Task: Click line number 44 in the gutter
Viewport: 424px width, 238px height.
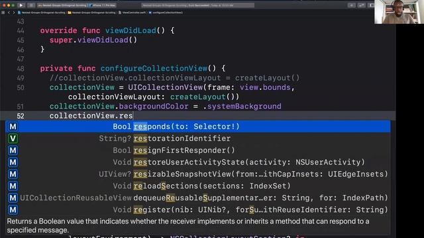Action: [21, 31]
